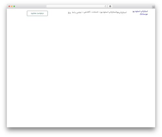Open the خدمات menu item
Screen dimensions: 162x137
(95, 12)
